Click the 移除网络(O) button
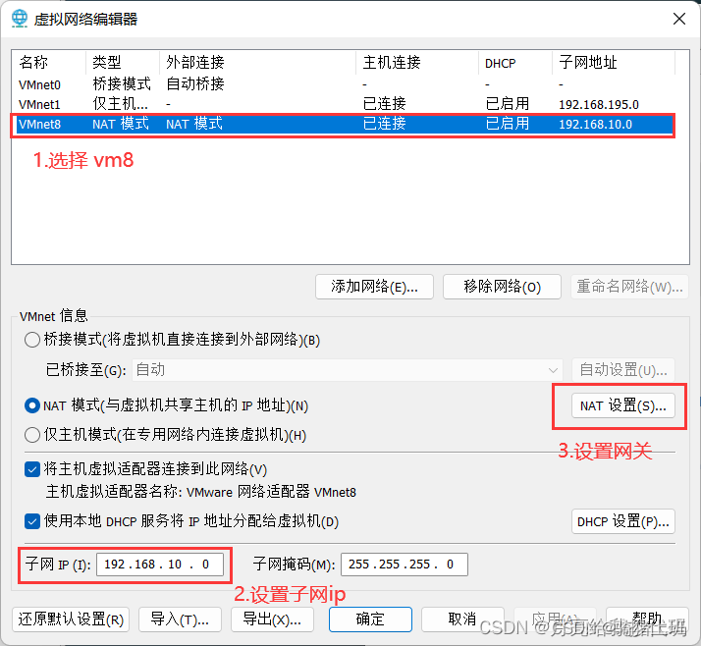 coord(502,287)
